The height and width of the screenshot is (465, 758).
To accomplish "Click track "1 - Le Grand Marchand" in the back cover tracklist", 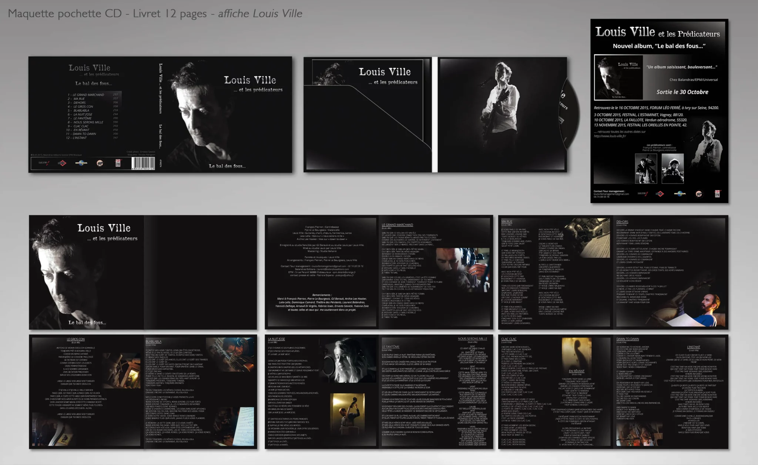I will point(86,95).
